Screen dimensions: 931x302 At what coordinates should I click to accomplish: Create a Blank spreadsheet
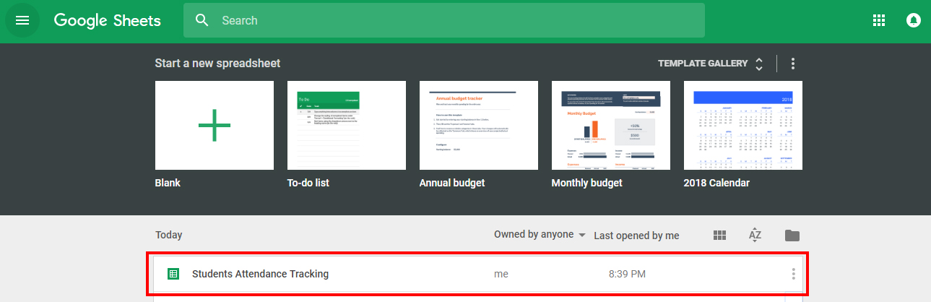tap(215, 125)
